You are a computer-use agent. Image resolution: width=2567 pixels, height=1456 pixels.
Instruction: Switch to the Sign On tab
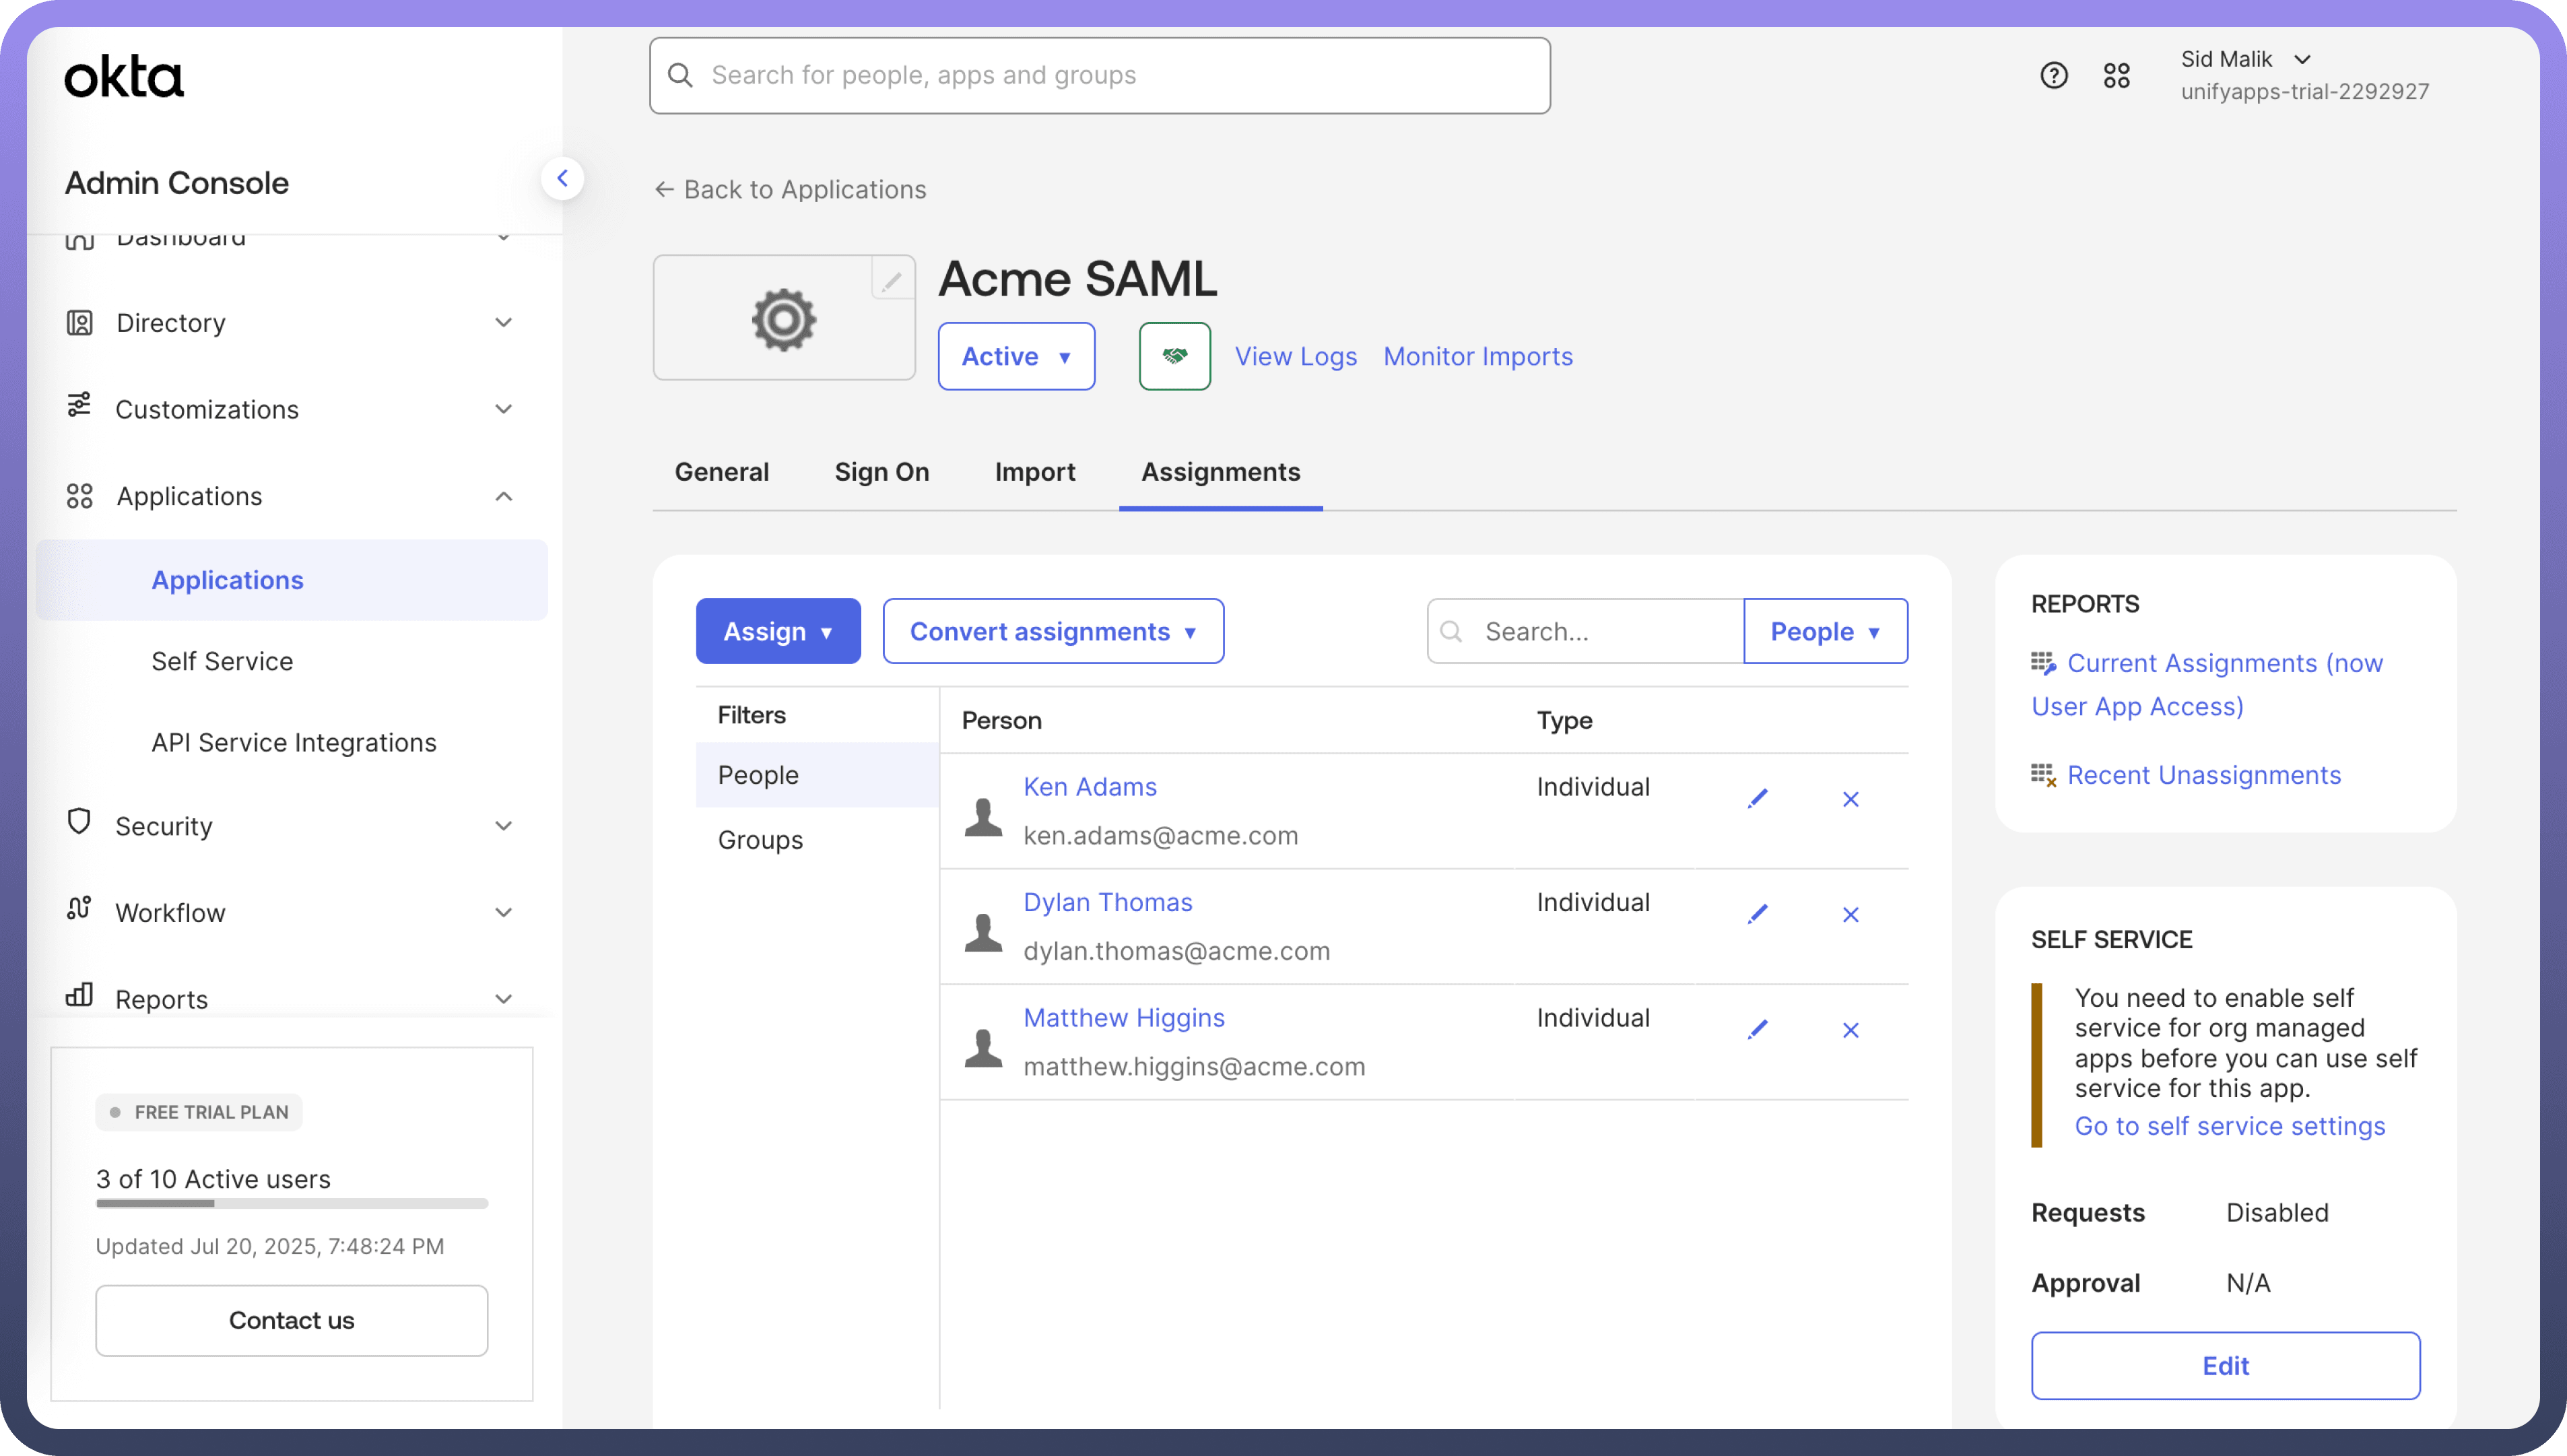click(881, 472)
